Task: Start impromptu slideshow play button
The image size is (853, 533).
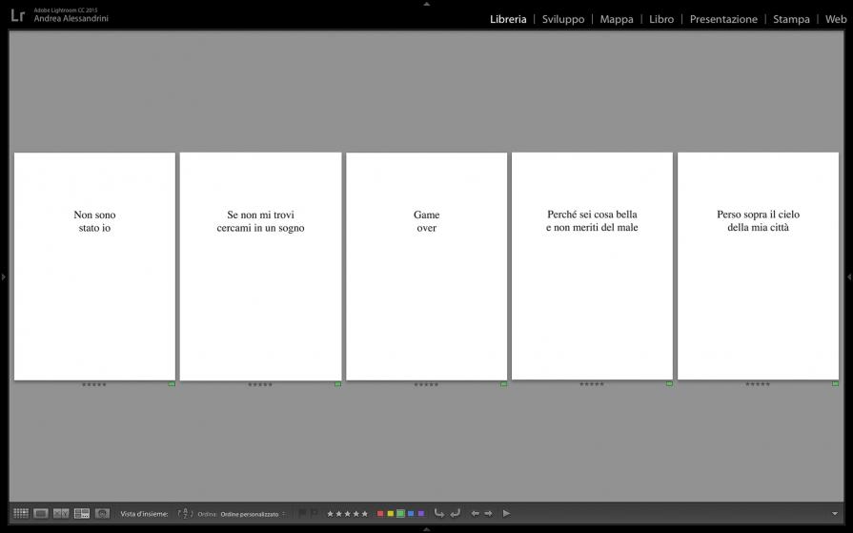Action: pyautogui.click(x=506, y=513)
